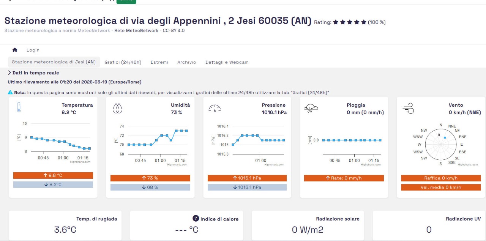This screenshot has height=241, width=486.
Task: Click the wind compass rose chart
Action: [x=440, y=143]
